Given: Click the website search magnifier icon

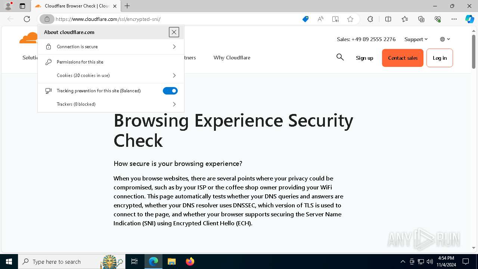Looking at the screenshot, I should pyautogui.click(x=340, y=57).
